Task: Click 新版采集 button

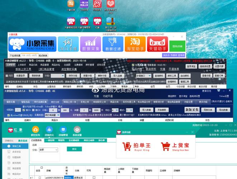Action: (192, 110)
